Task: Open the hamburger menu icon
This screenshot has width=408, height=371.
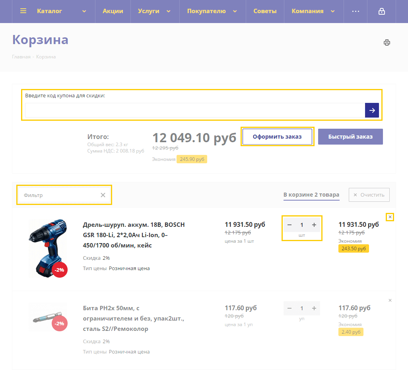Action: tap(23, 11)
